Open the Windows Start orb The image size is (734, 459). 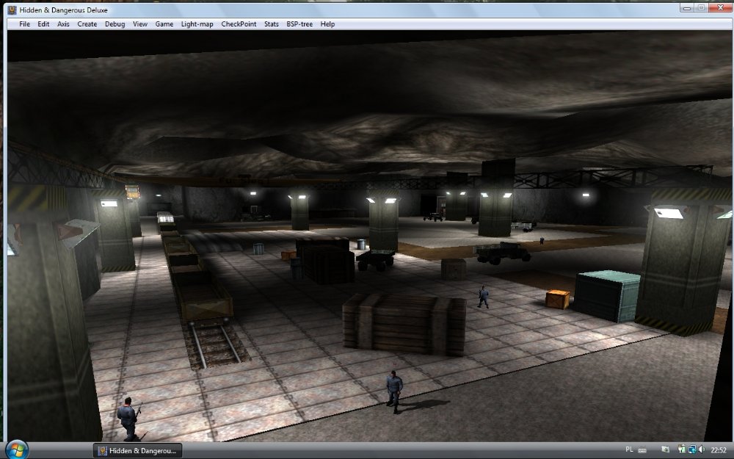click(17, 450)
